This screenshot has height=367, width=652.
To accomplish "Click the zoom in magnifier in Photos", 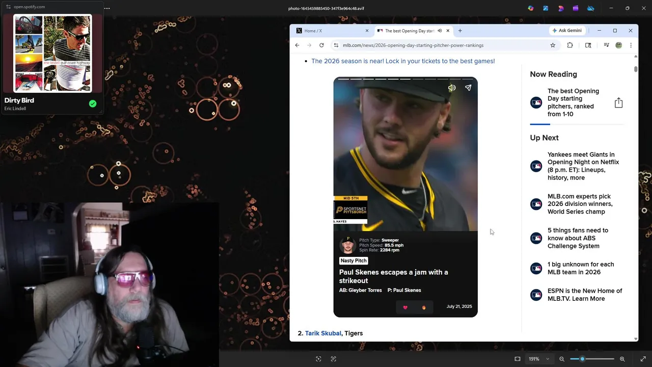I will [x=622, y=359].
